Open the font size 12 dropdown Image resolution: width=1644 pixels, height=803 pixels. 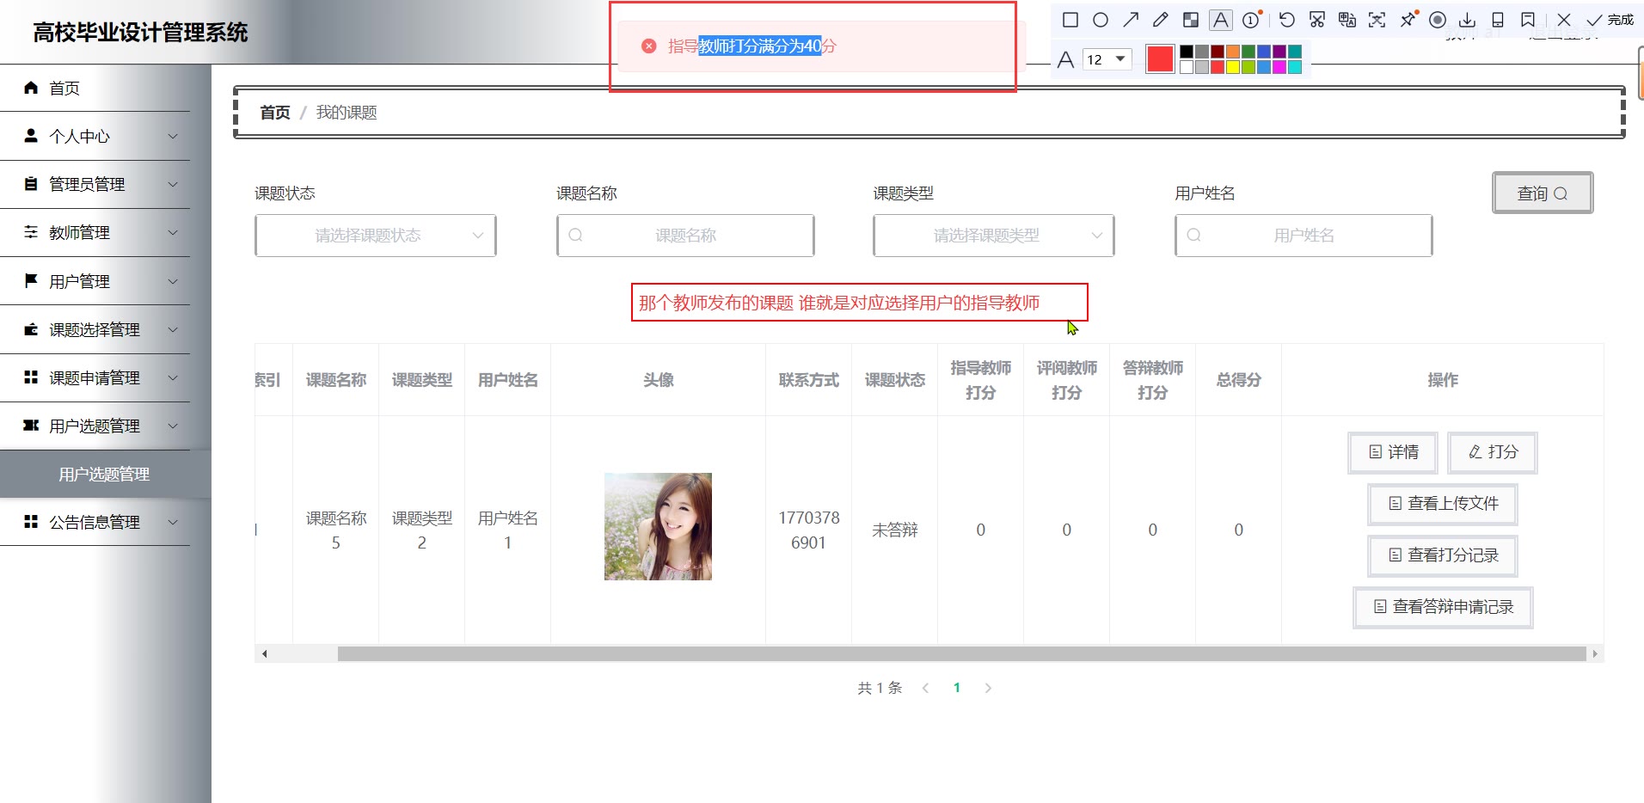click(x=1107, y=59)
